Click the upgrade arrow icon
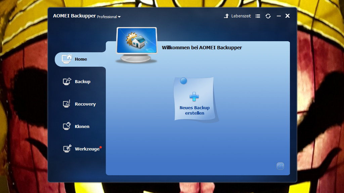 point(226,16)
